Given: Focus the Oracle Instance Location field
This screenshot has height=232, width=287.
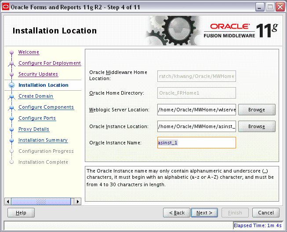Looking at the screenshot, I should click(196, 126).
